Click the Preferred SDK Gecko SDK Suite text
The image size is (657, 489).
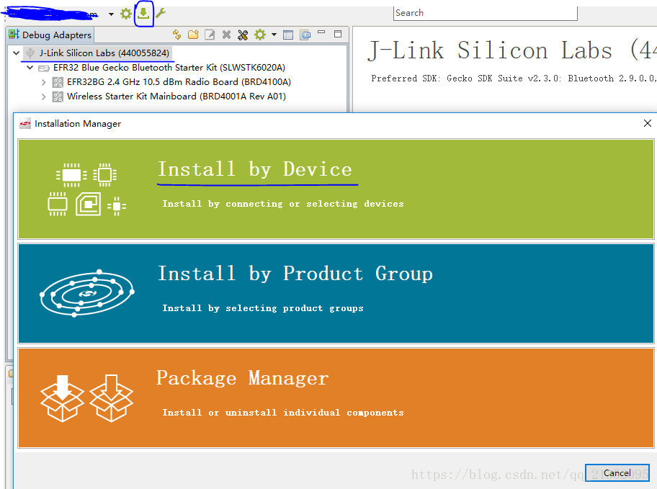(513, 78)
